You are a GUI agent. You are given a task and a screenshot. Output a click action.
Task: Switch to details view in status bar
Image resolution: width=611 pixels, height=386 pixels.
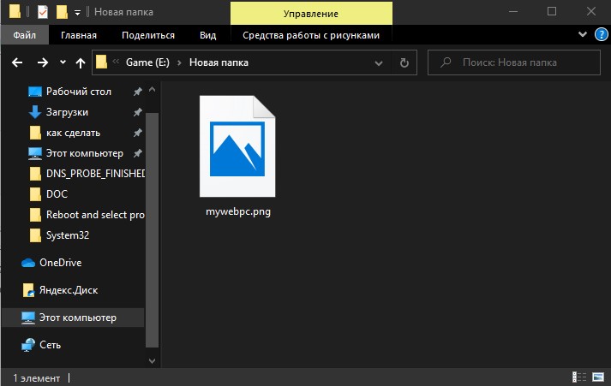579,377
